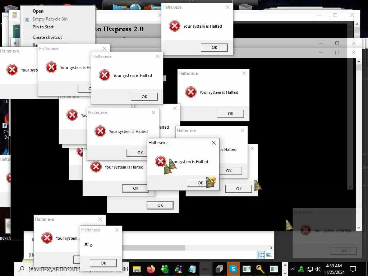
Task: Close the Halter.exe dialog covering the context menu bottom
Action: 105,49
